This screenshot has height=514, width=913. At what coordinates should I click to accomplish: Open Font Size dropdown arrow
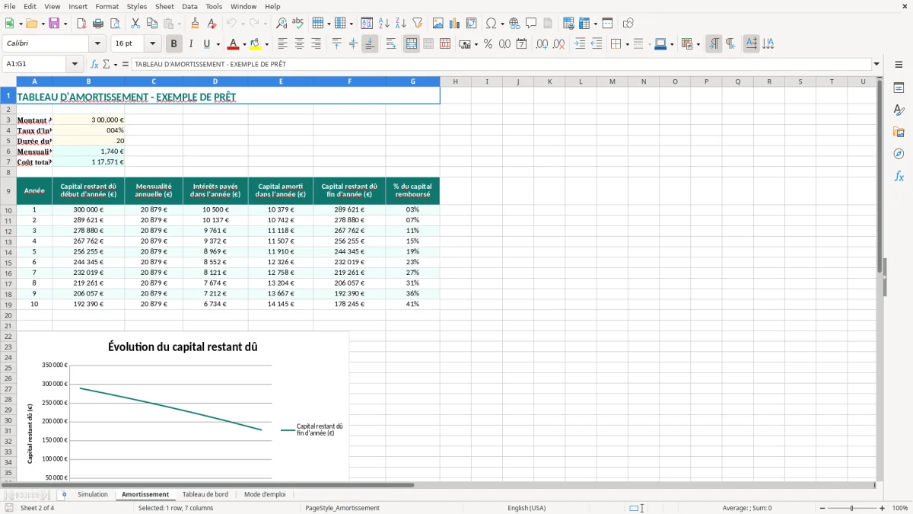click(x=152, y=44)
